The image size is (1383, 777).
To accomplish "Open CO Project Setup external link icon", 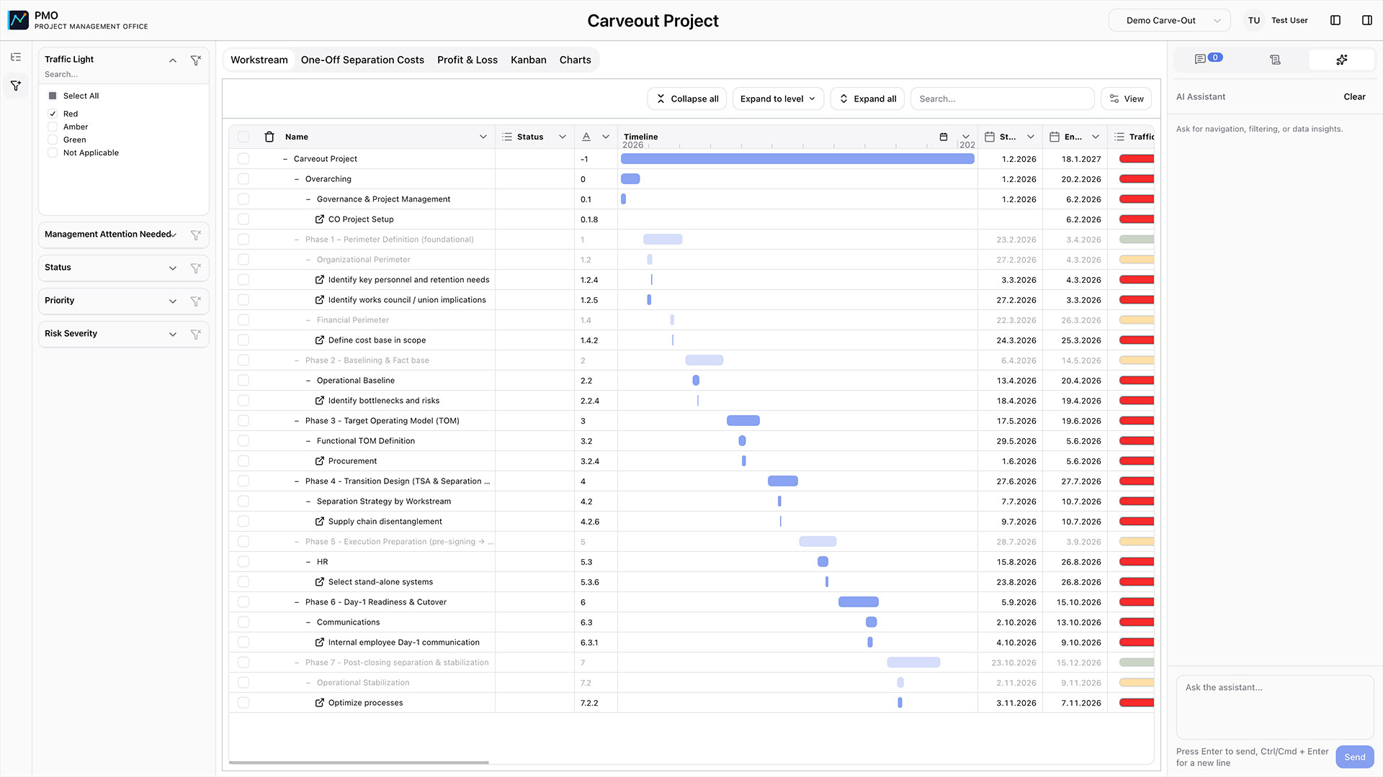I will [319, 219].
